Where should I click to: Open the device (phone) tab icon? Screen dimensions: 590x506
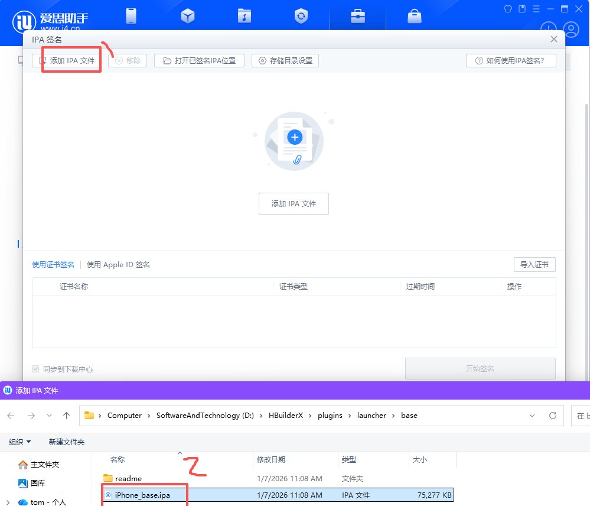131,16
